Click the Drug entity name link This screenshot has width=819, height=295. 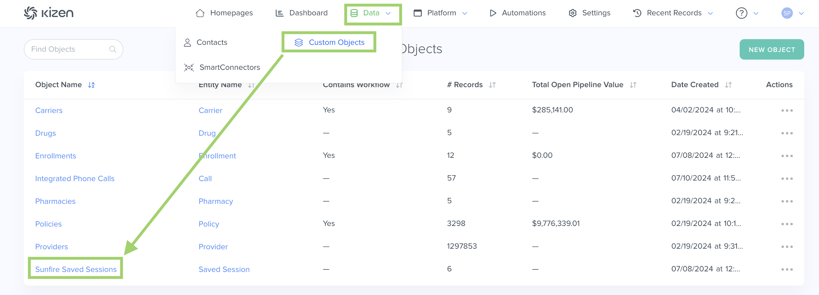pos(207,133)
